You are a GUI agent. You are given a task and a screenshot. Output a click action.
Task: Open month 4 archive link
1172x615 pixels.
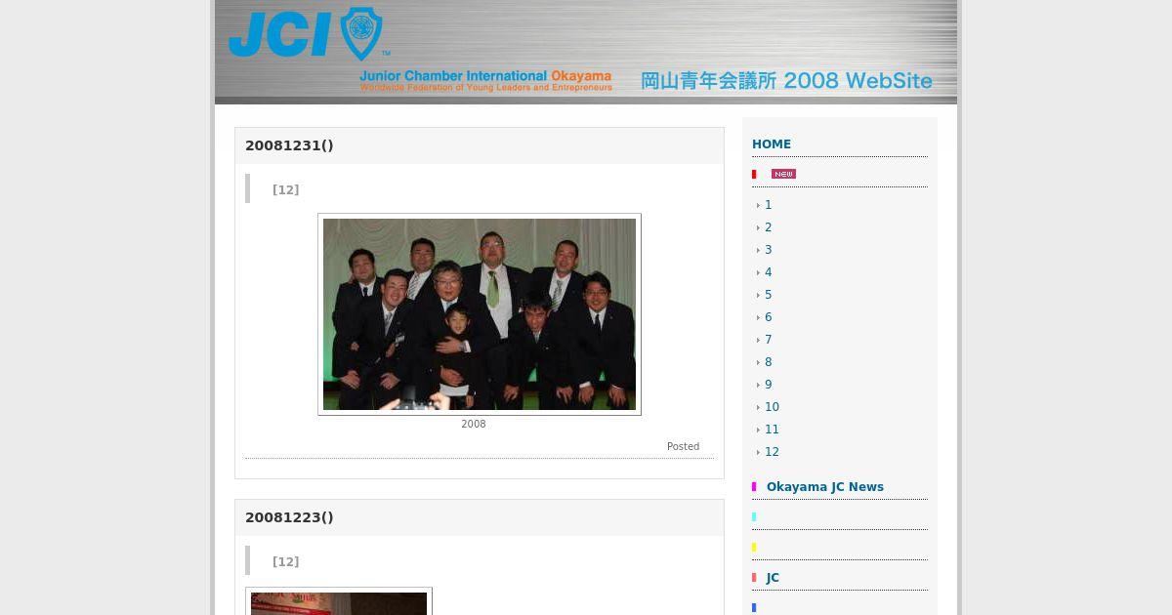point(768,272)
